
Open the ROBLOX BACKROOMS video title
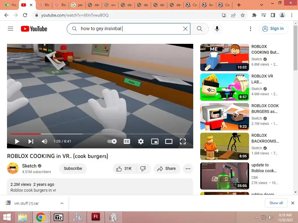tap(265, 138)
